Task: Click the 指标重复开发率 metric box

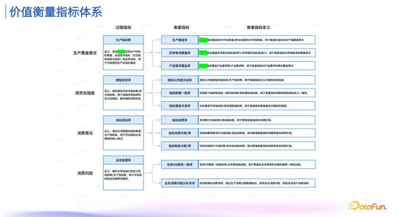Action: pyautogui.click(x=180, y=106)
